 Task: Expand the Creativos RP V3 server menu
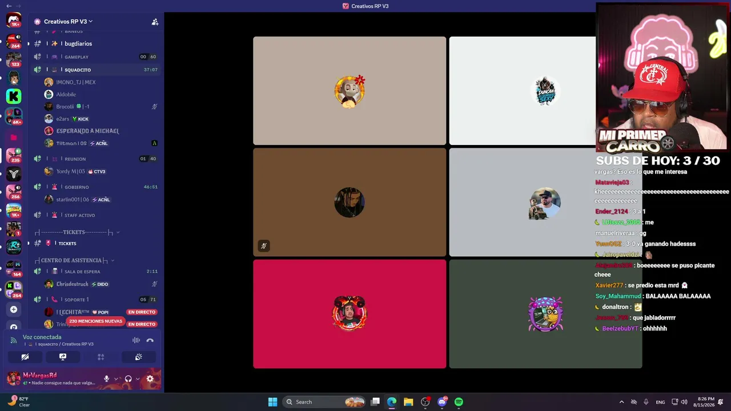68,22
